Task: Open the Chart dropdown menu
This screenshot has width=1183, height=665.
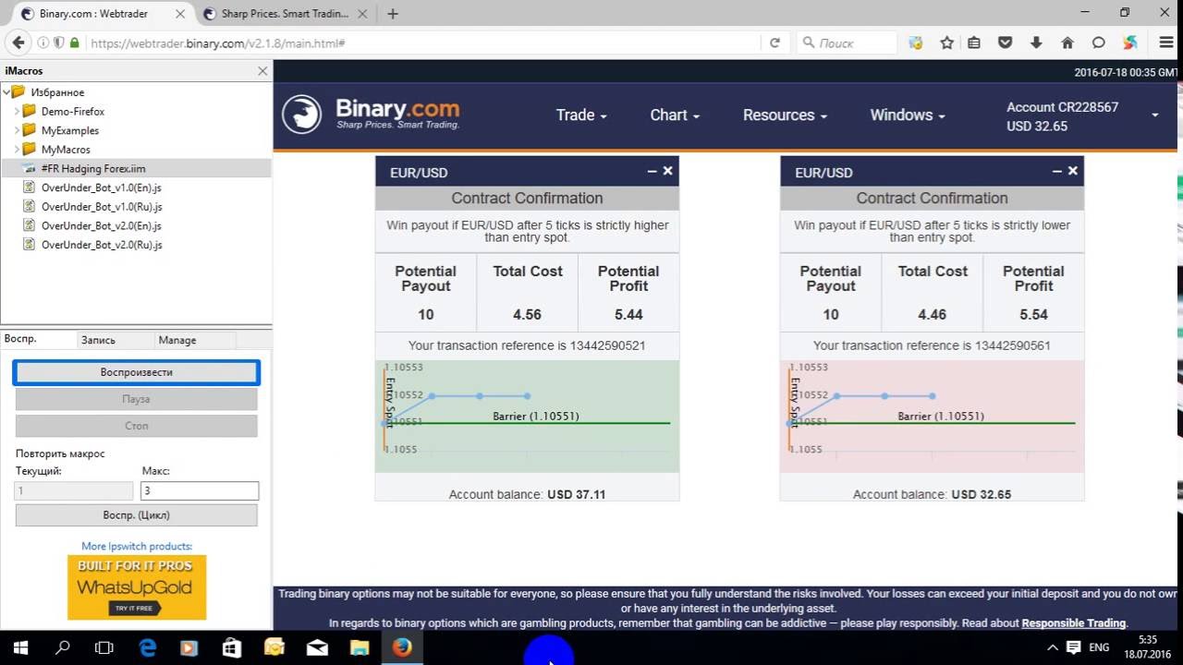Action: (675, 115)
